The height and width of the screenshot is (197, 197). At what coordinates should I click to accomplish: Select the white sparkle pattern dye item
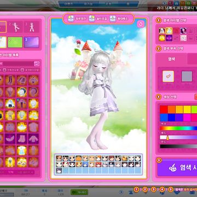pyautogui.click(x=183, y=38)
